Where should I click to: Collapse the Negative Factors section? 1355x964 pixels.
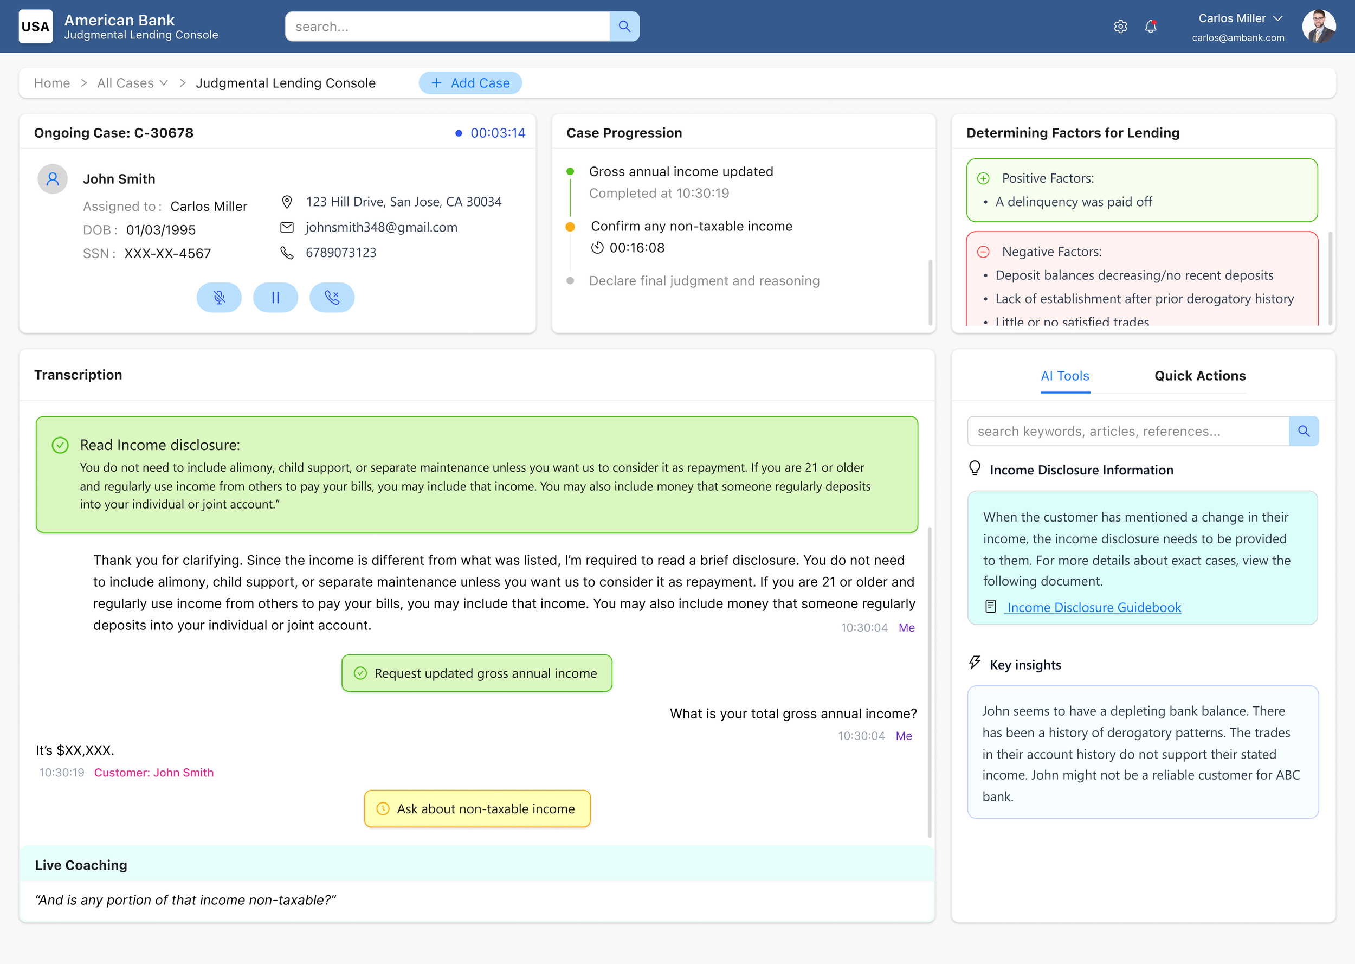coord(983,252)
